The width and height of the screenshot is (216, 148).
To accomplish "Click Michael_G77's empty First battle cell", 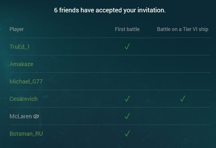I will click(x=127, y=81).
